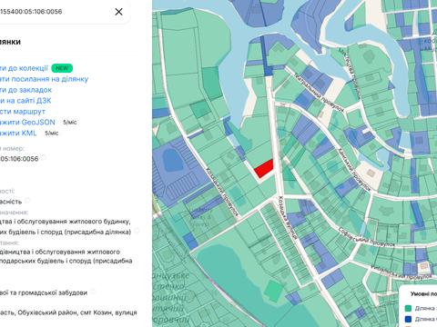Select the red highlighted parcel on map

click(x=264, y=169)
